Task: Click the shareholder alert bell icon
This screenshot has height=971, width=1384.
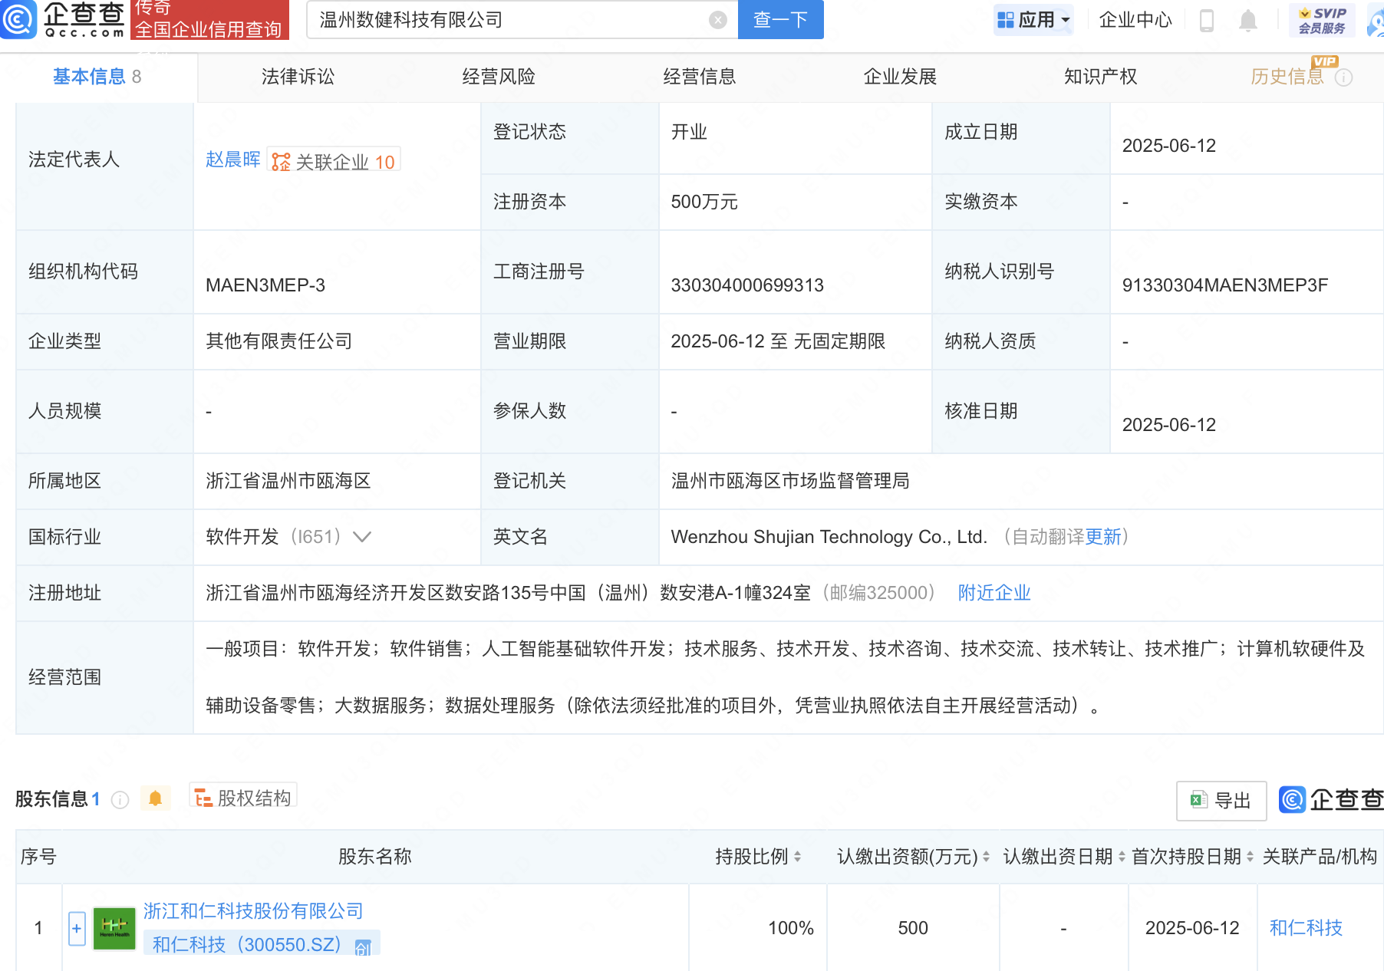Action: [155, 798]
